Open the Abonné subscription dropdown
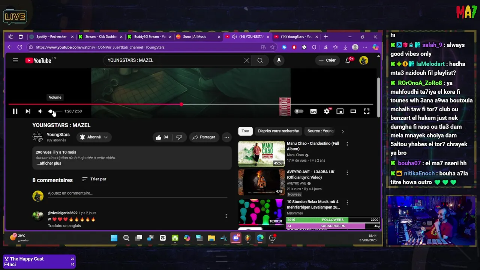The width and height of the screenshot is (480, 270). [94, 137]
